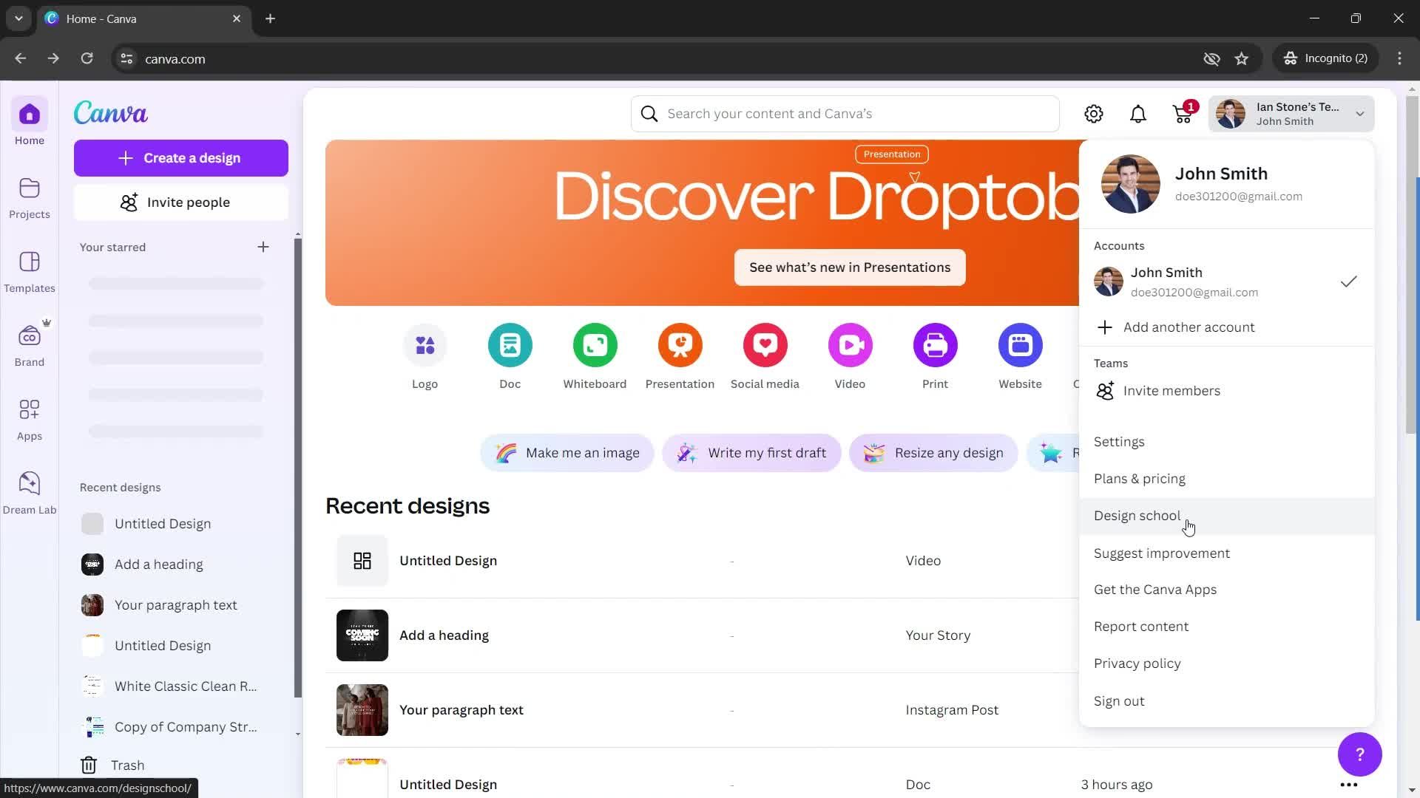1420x798 pixels.
Task: Choose Report content menu item
Action: coord(1227,627)
